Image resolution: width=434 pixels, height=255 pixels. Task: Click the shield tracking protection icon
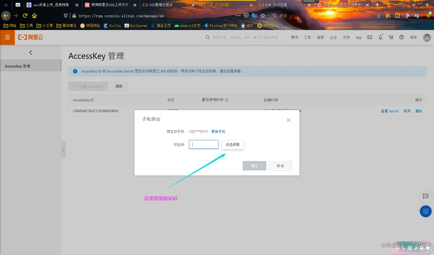pos(66,16)
